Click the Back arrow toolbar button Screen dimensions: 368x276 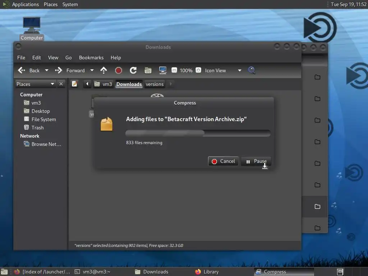[x=29, y=70]
